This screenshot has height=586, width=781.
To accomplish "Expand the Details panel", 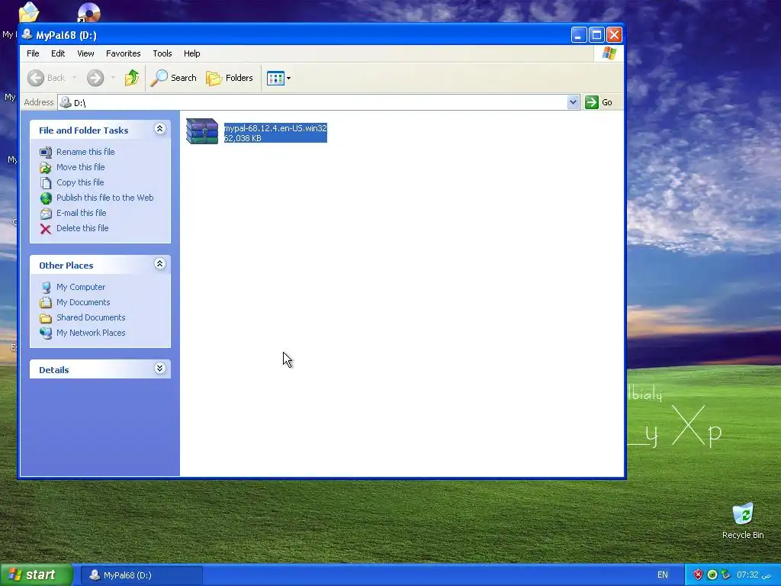I will coord(160,369).
